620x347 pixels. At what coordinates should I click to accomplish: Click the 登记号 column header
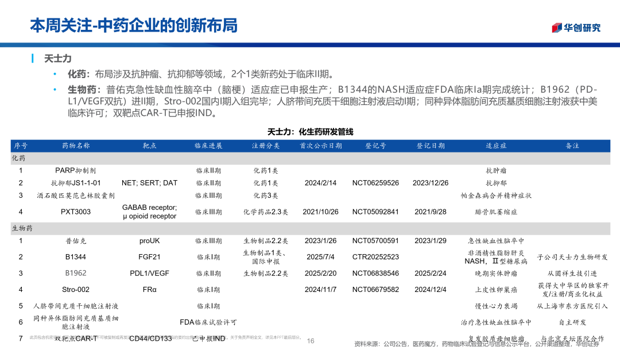click(x=375, y=146)
